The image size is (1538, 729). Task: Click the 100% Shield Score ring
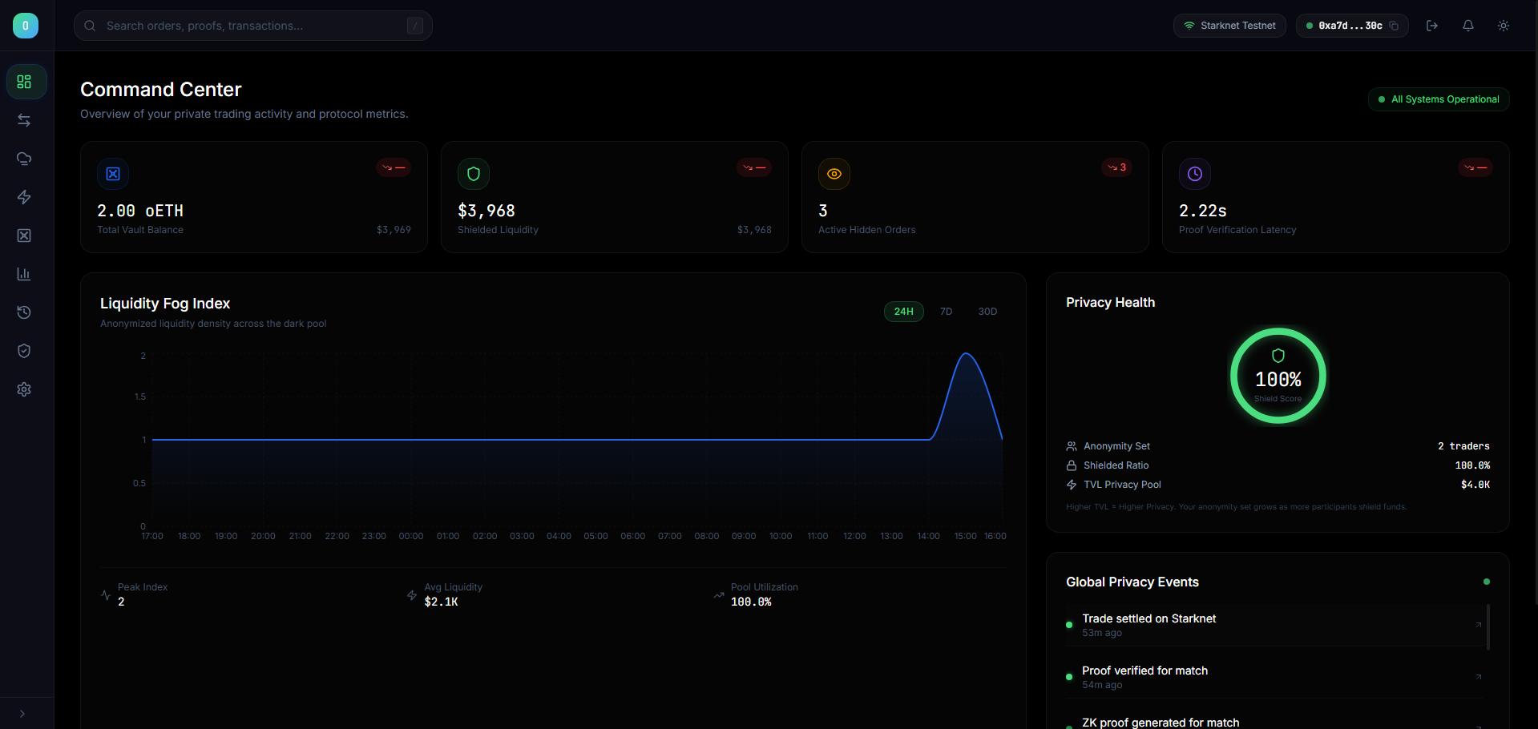pyautogui.click(x=1278, y=376)
